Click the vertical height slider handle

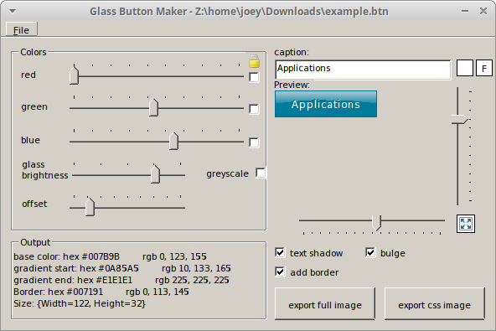tap(460, 120)
